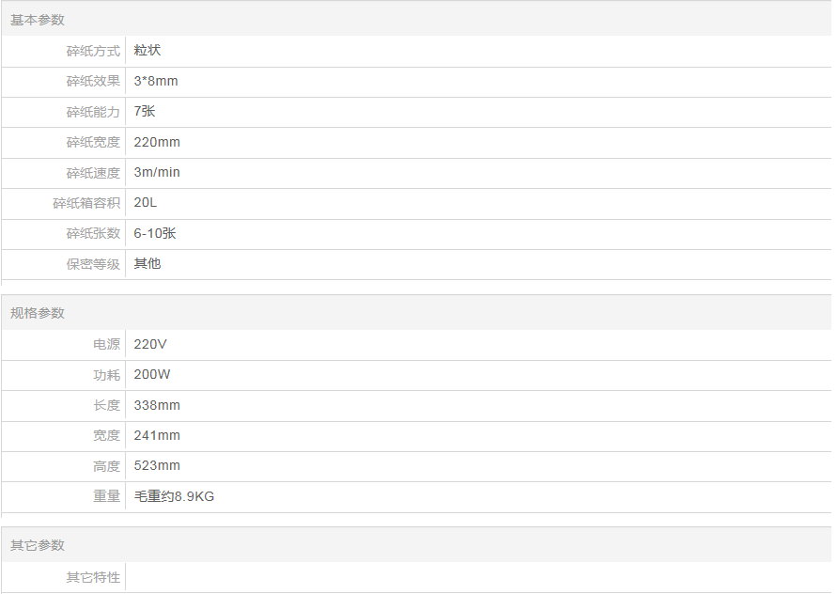Select the 保密等级 label

pyautogui.click(x=93, y=264)
